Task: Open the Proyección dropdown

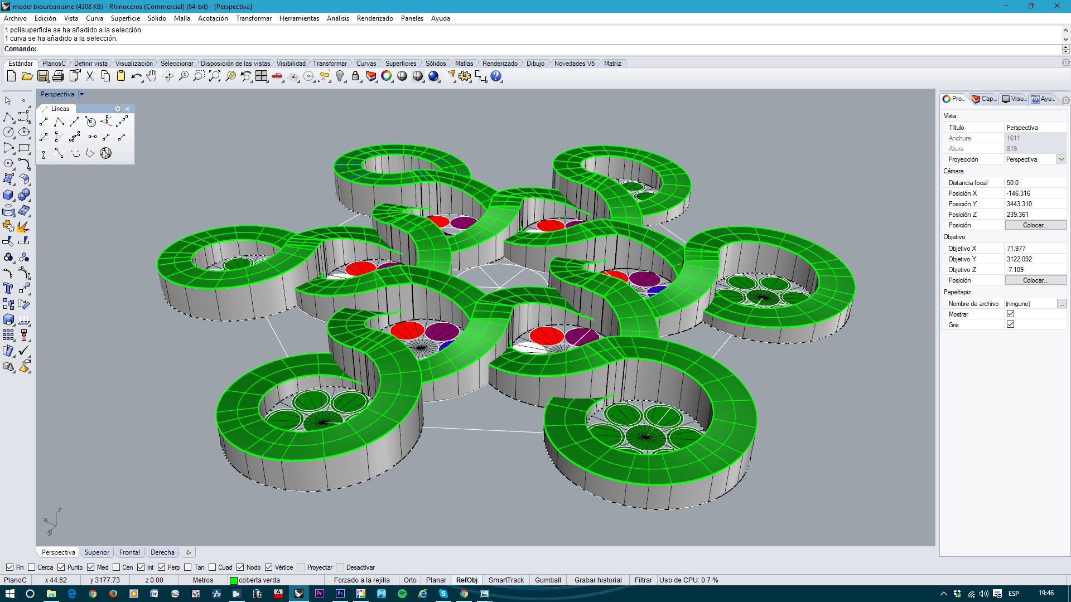Action: (x=1061, y=159)
